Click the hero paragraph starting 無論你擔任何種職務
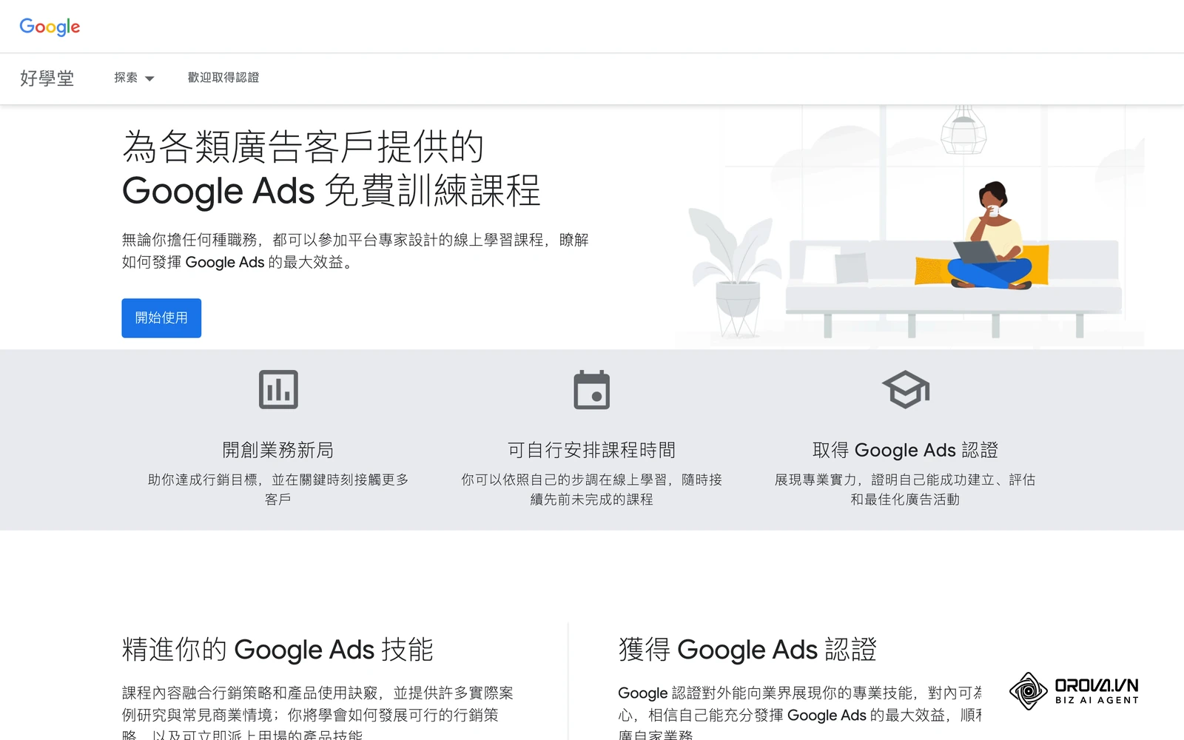The width and height of the screenshot is (1184, 740). (355, 251)
